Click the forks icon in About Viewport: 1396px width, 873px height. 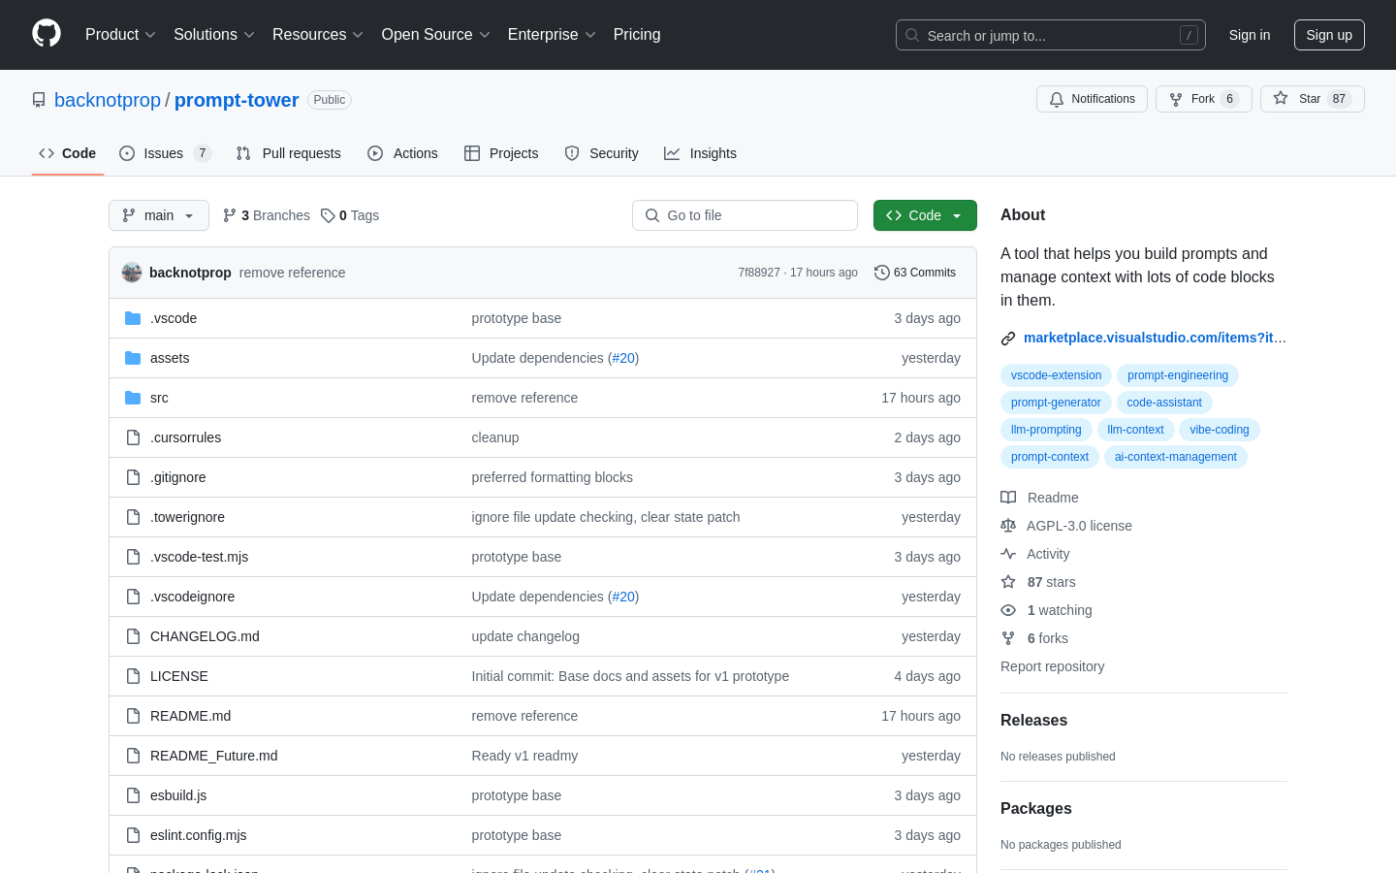[x=1008, y=638]
